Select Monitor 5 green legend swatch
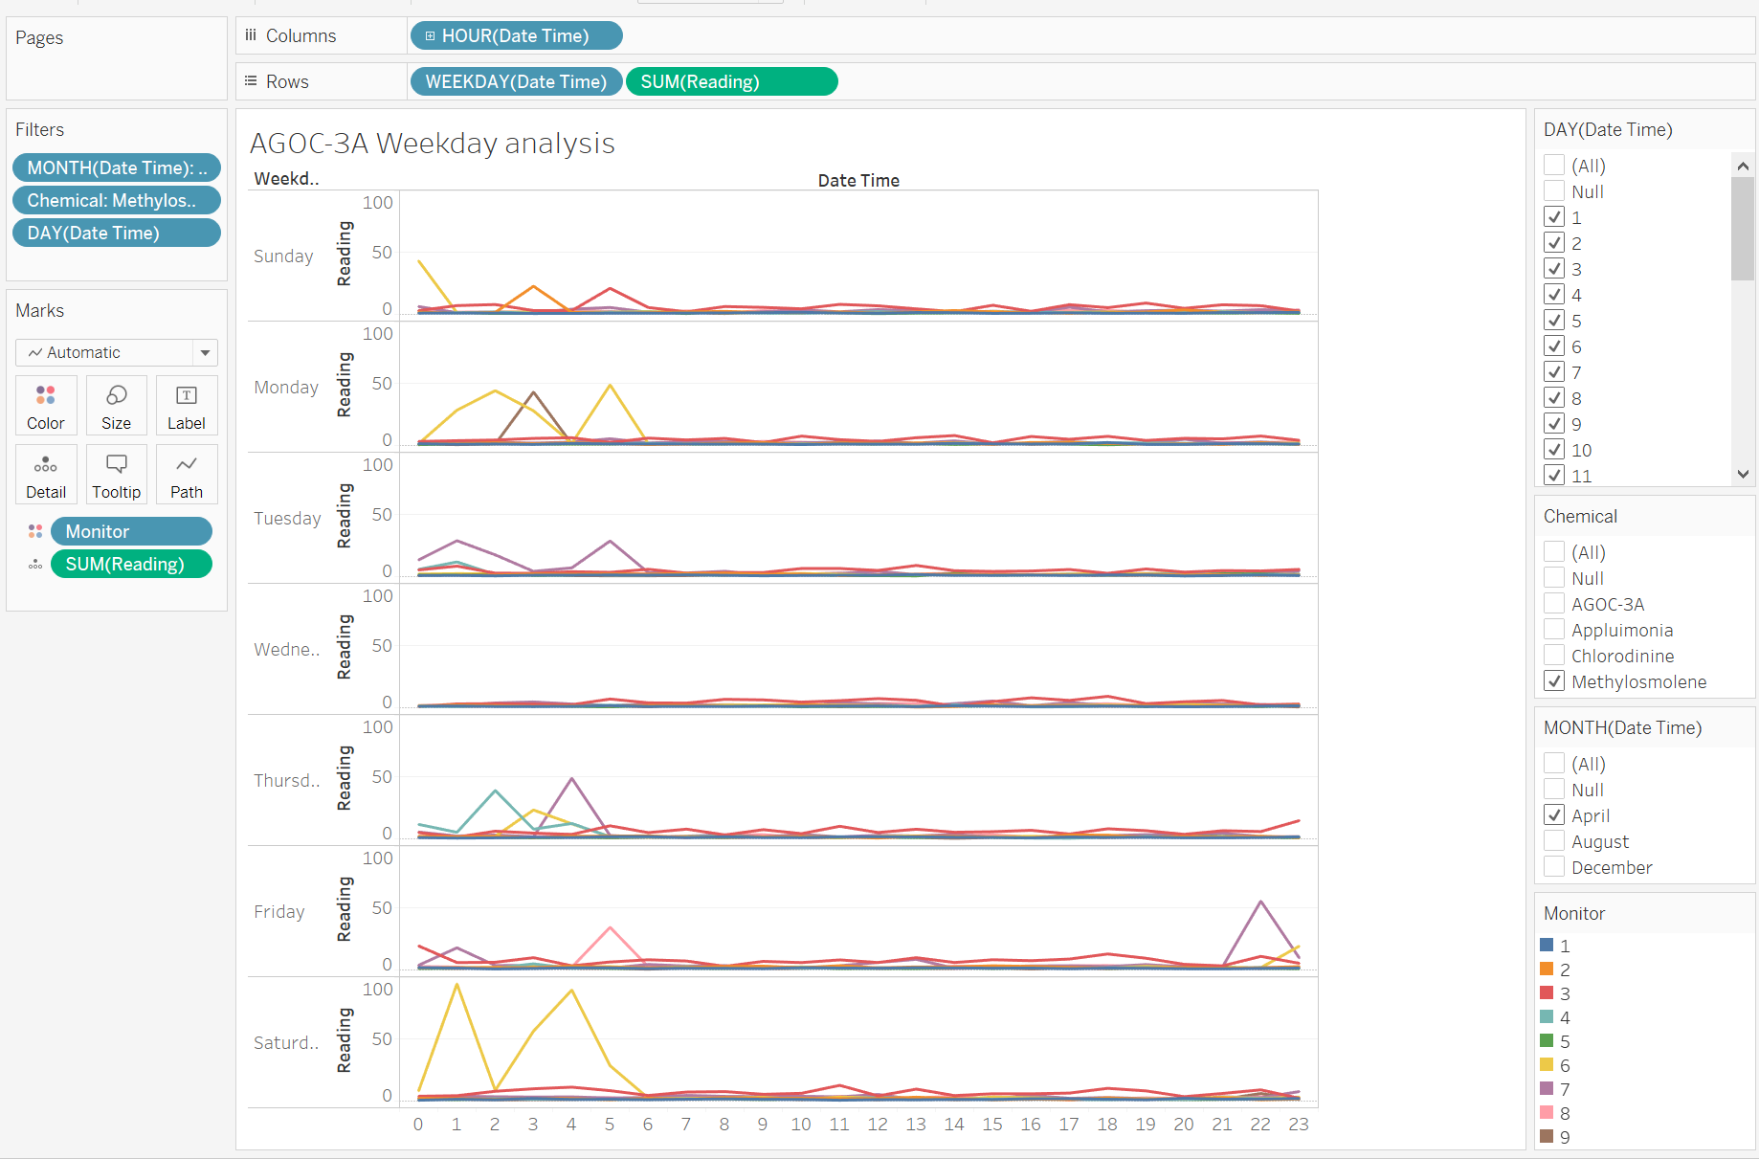1759x1159 pixels. pyautogui.click(x=1547, y=1041)
